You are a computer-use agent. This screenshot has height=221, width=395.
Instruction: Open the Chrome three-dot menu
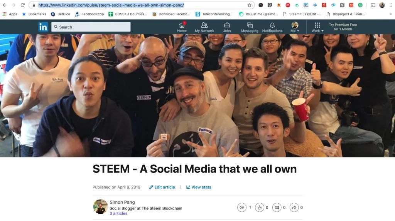click(391, 5)
